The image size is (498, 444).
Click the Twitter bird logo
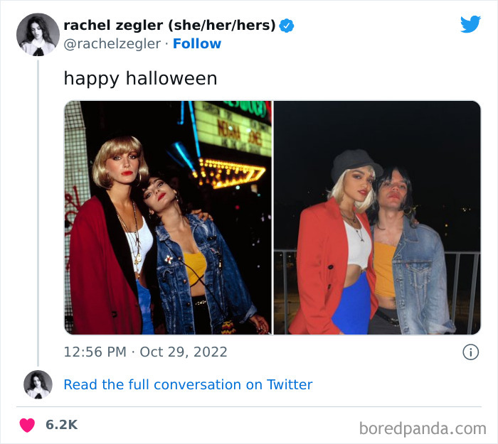pyautogui.click(x=470, y=24)
